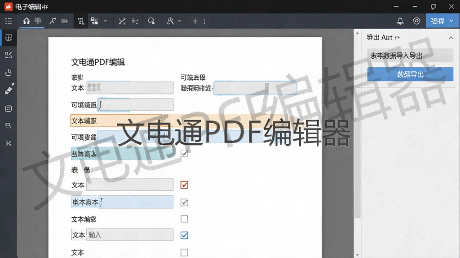Image resolution: width=460 pixels, height=258 pixels.
Task: Click the first 文本 input field at top
Action: point(129,88)
